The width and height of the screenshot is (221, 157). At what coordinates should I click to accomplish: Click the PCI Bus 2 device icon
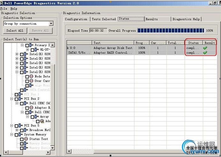[21, 99]
